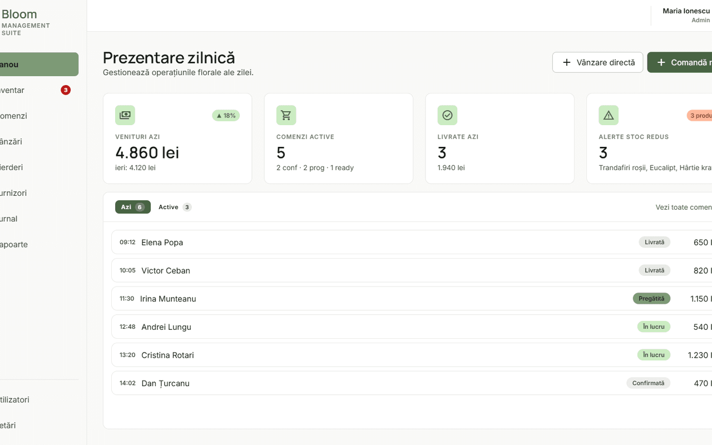Click the shopping cart icon in Comenzi Active
The image size is (712, 445).
pyautogui.click(x=286, y=115)
